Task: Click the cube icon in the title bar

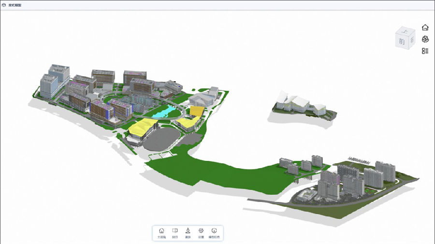Action: [x=4, y=5]
